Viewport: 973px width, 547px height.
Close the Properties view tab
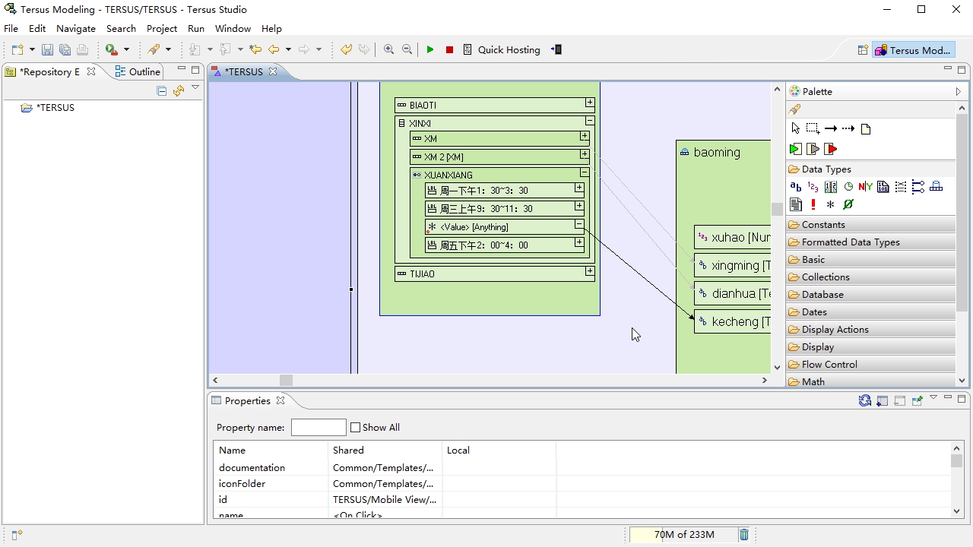pyautogui.click(x=280, y=401)
